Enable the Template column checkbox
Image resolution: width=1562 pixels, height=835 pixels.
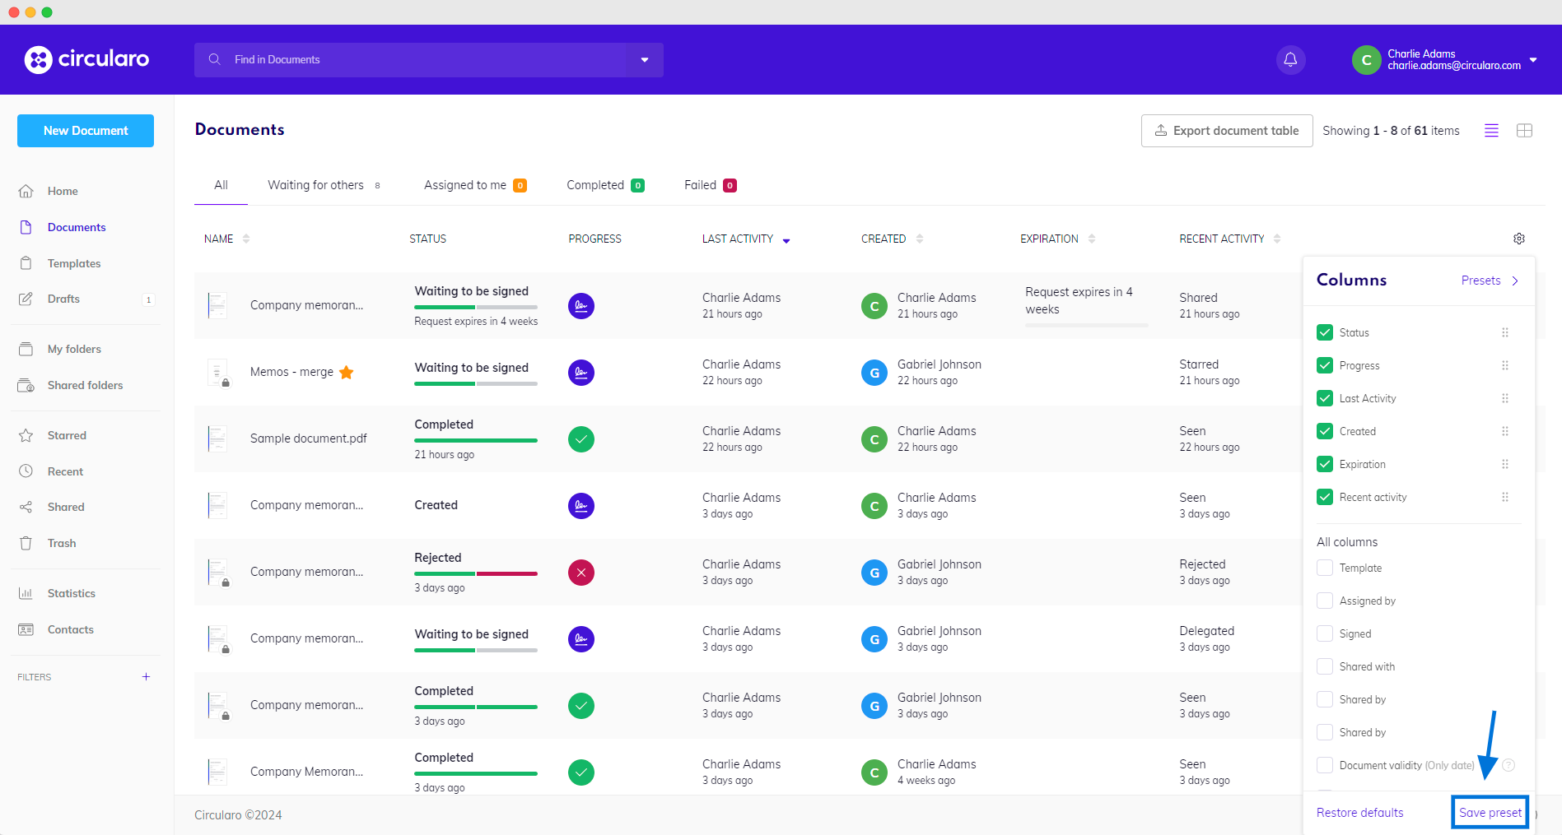click(1325, 568)
